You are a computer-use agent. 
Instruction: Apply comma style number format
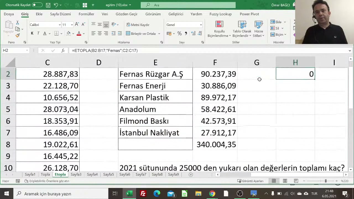point(186,33)
